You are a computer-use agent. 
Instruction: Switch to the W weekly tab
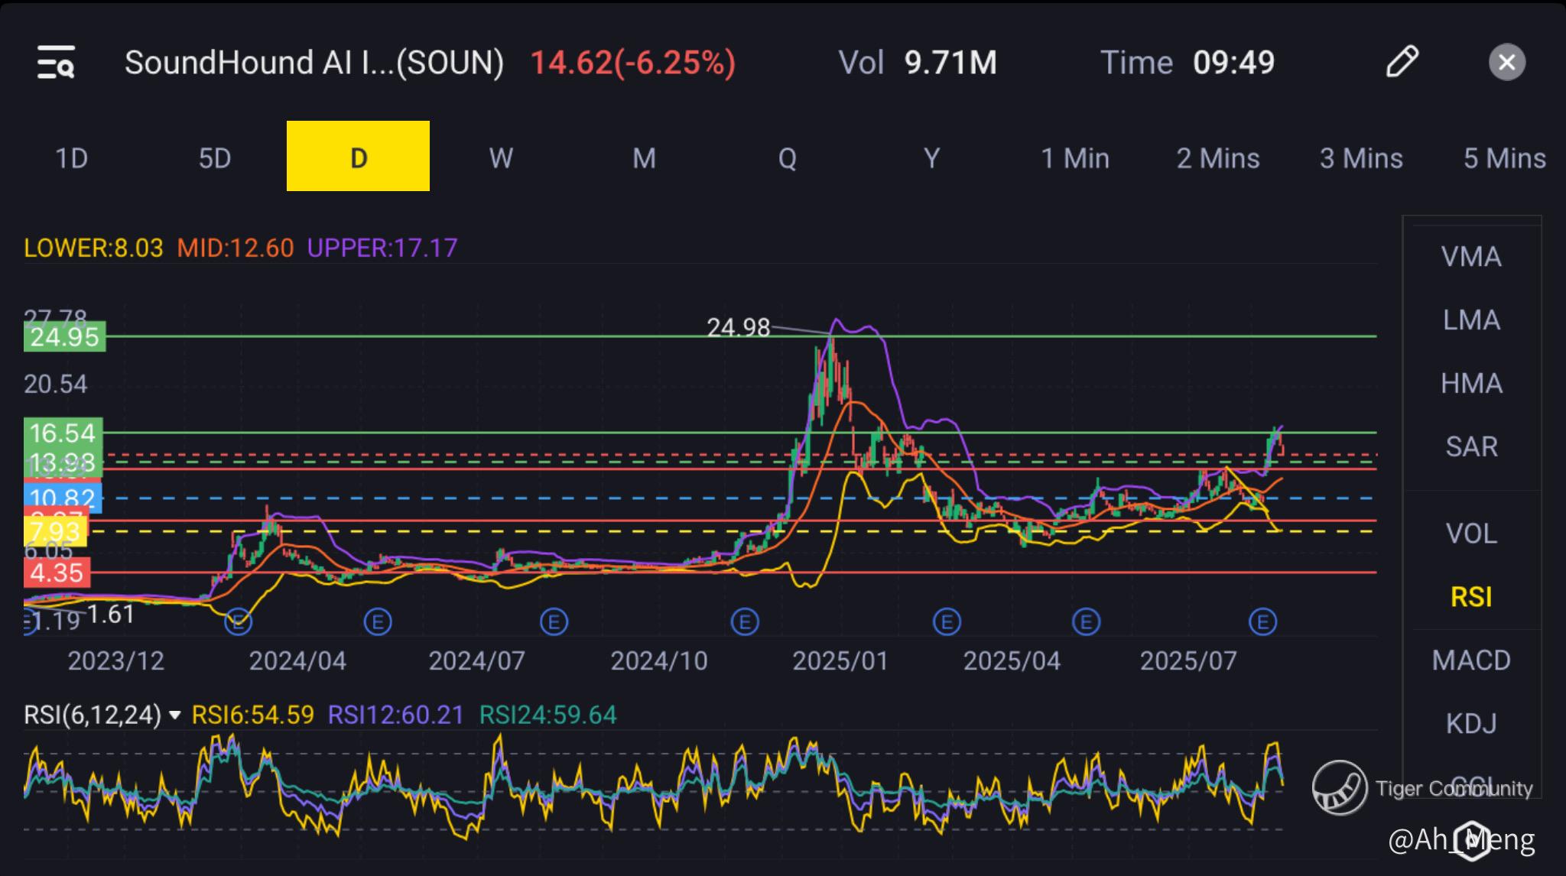pos(501,158)
